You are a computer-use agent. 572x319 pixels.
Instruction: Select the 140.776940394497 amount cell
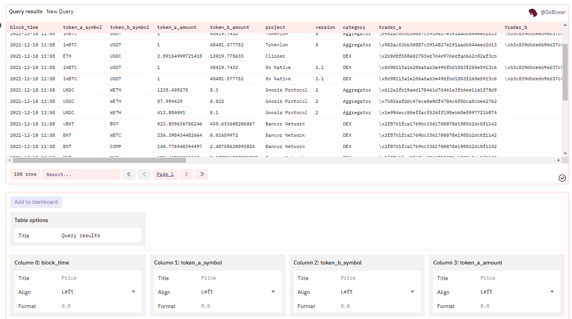pyautogui.click(x=179, y=146)
